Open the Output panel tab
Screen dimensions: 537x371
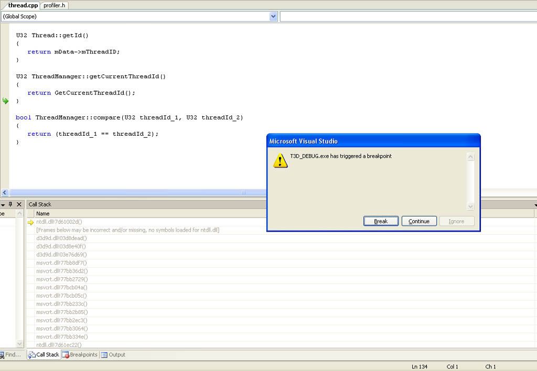(x=113, y=355)
